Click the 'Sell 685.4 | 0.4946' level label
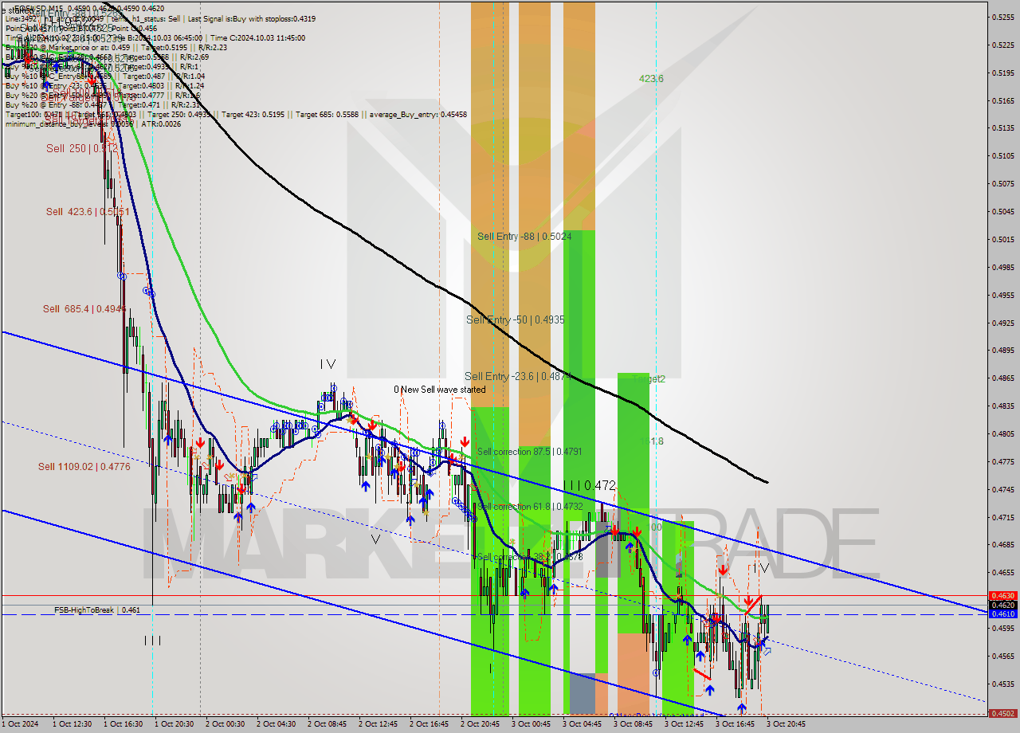This screenshot has height=733, width=1020. [84, 308]
